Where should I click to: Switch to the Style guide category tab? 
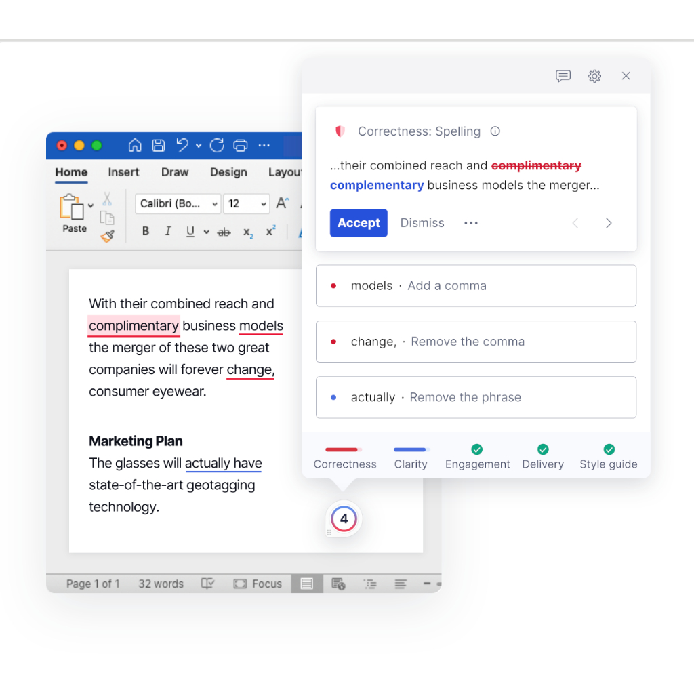[609, 457]
